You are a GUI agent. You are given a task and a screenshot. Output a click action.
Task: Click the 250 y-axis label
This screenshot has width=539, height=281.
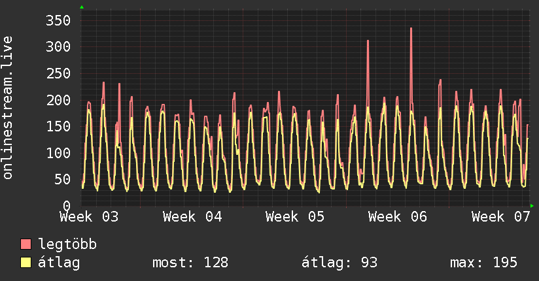[58, 73]
